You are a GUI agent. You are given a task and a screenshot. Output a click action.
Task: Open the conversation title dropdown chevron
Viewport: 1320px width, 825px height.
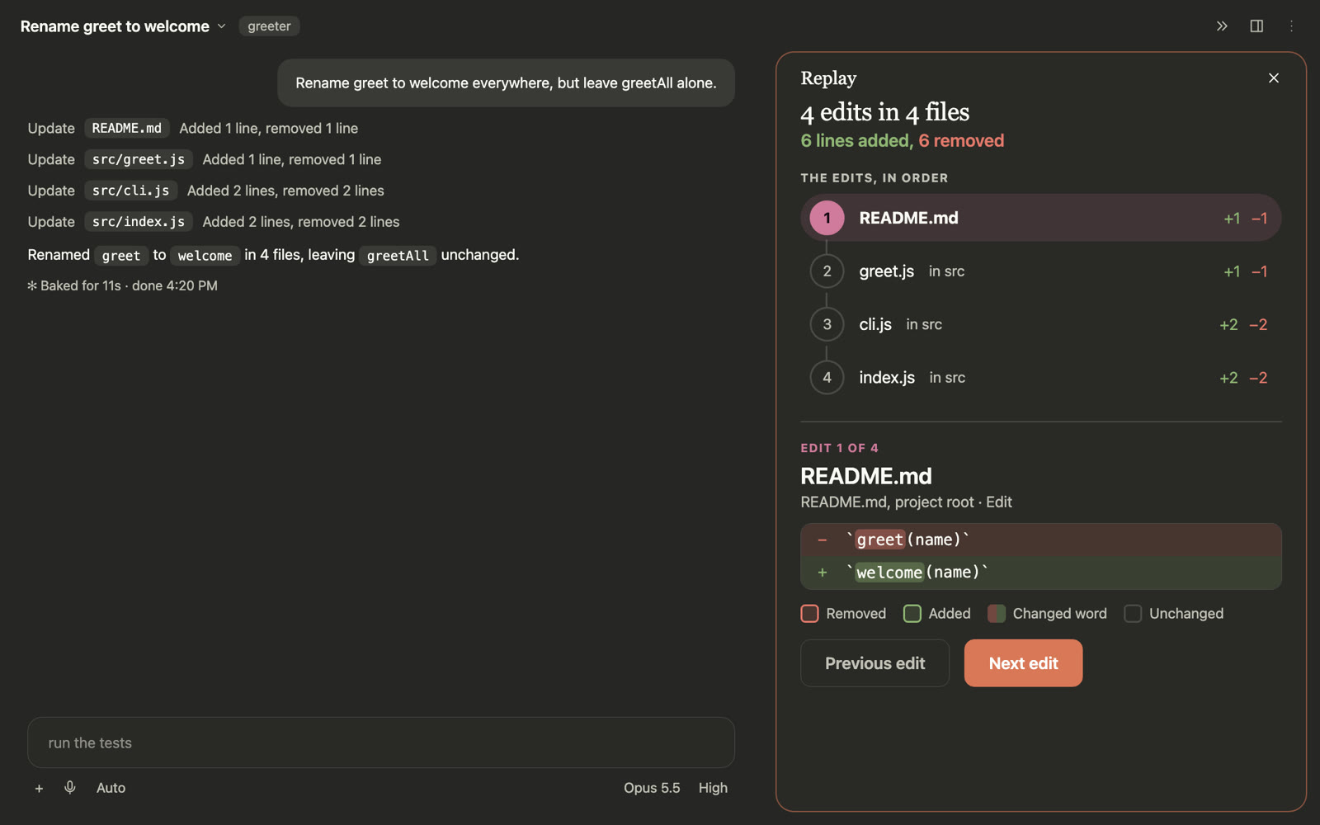pos(221,26)
